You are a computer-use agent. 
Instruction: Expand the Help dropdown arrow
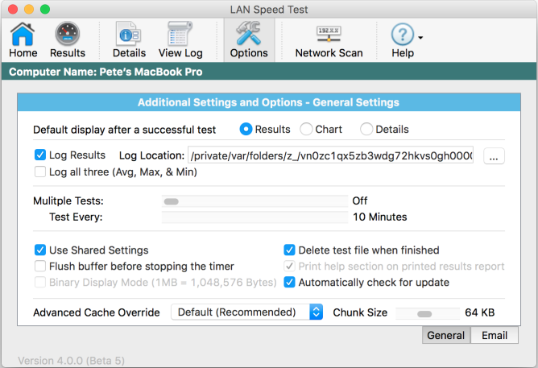click(x=420, y=37)
